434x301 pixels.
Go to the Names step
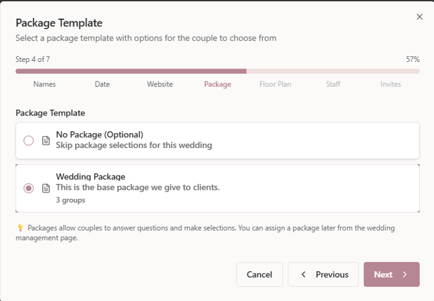pyautogui.click(x=45, y=84)
